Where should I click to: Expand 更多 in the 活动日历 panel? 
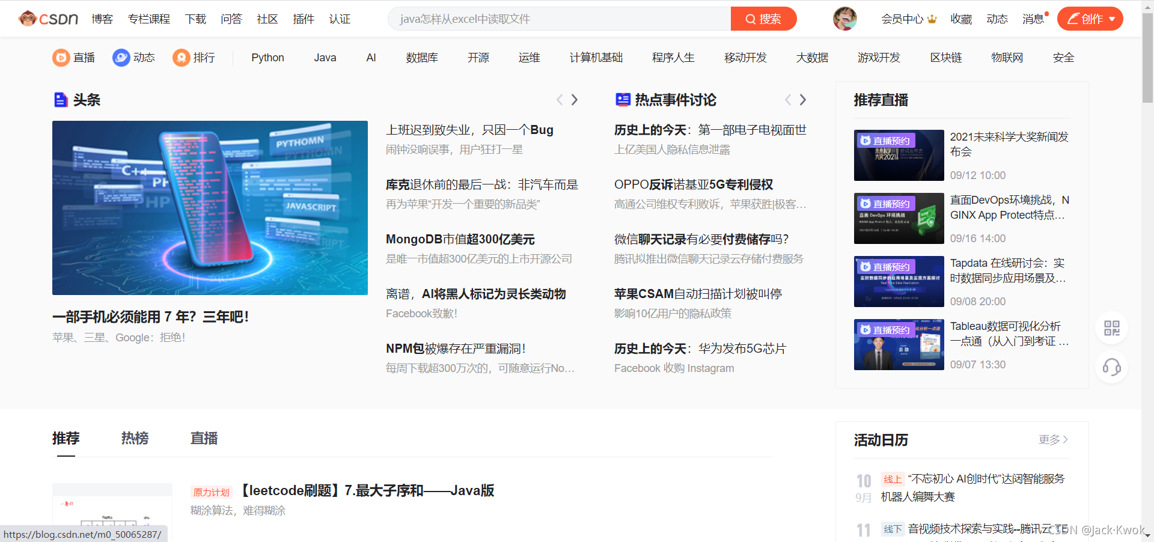[1051, 439]
